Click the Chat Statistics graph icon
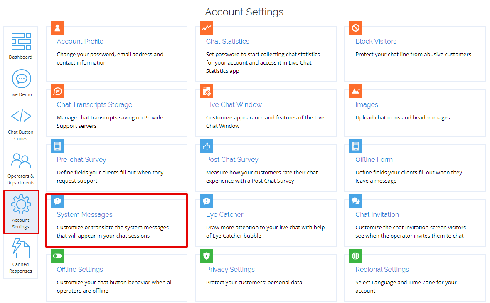 tap(207, 28)
